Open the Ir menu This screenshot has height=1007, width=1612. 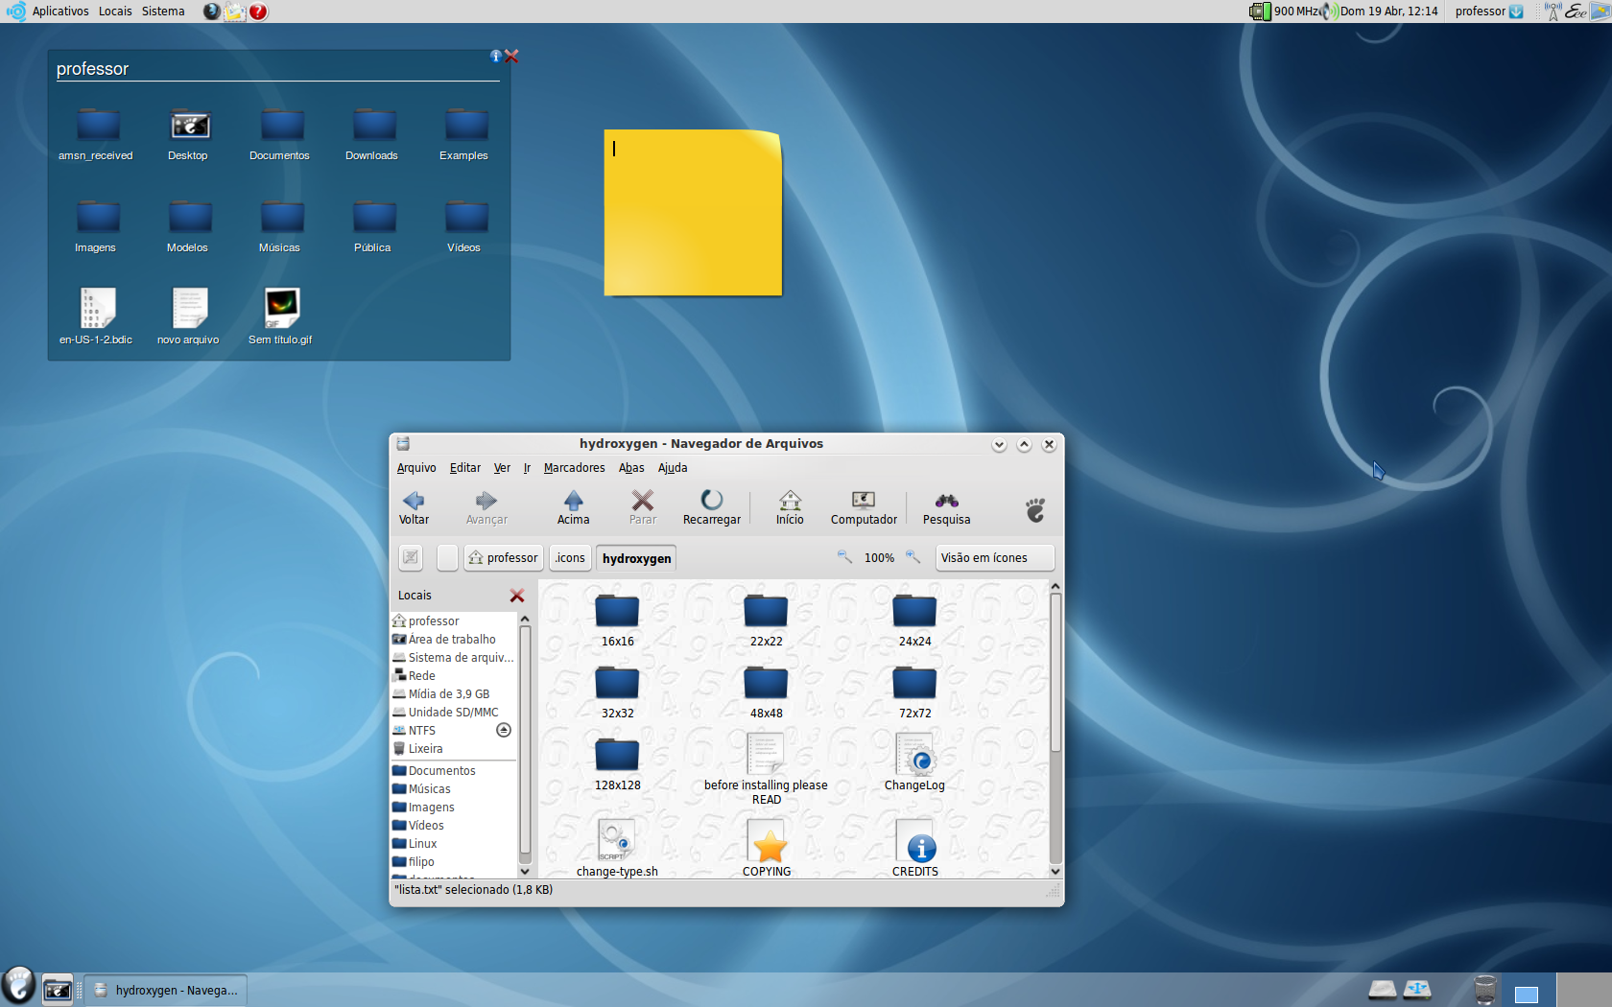527,468
